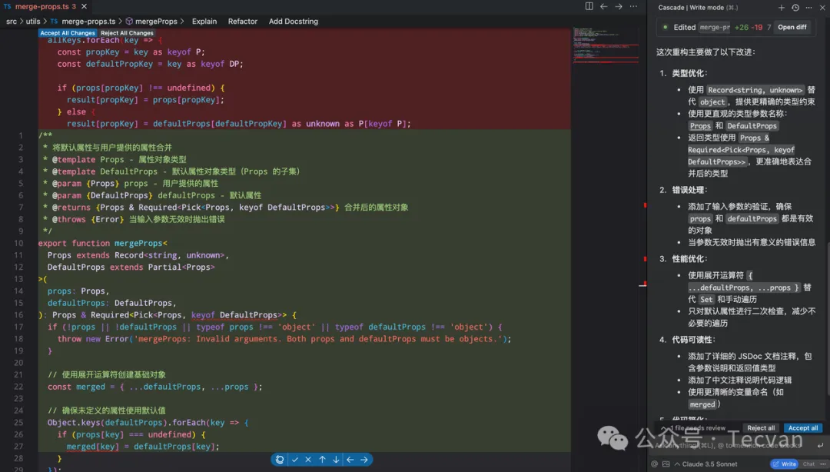Accept current change with the checkmark icon
The height and width of the screenshot is (472, 830).
(295, 460)
